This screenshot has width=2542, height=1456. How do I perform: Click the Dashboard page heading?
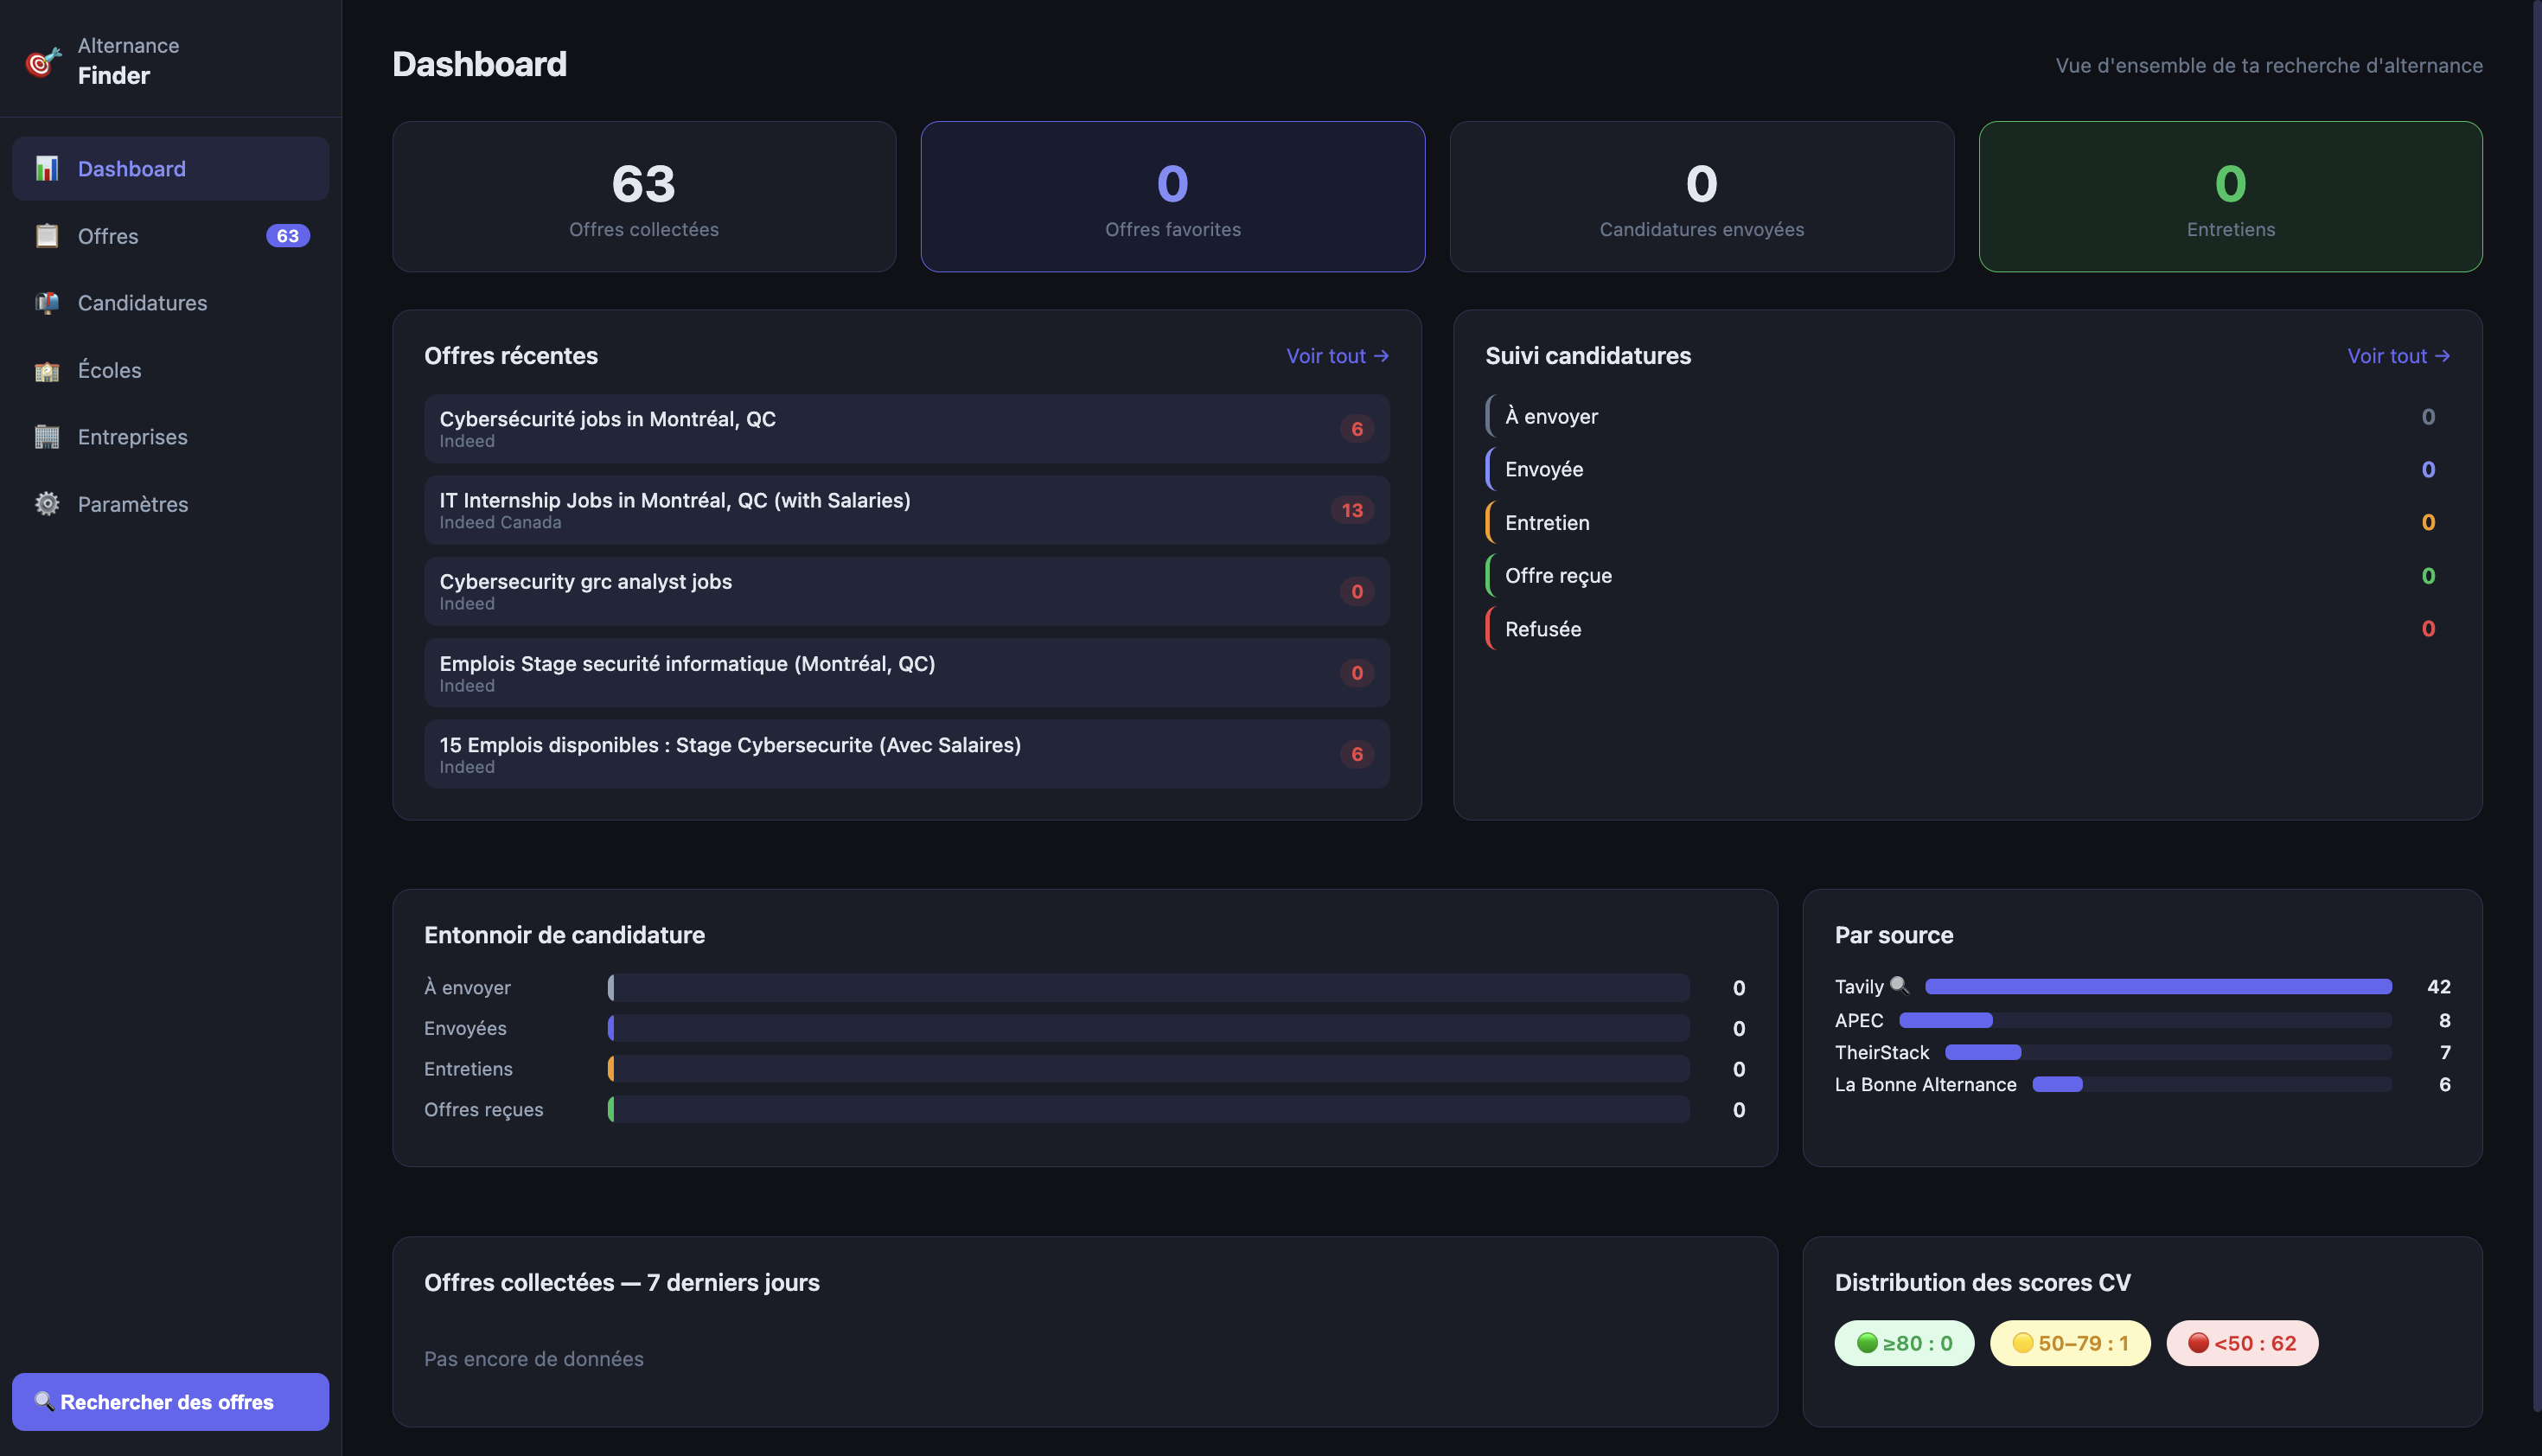[x=480, y=64]
